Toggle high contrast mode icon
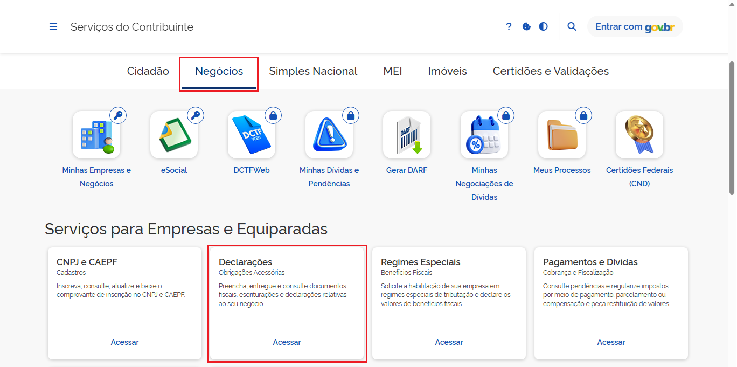Viewport: 737px width, 367px height. tap(543, 26)
